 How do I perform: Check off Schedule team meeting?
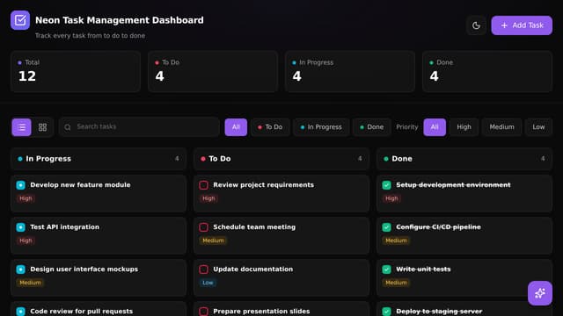pyautogui.click(x=203, y=227)
